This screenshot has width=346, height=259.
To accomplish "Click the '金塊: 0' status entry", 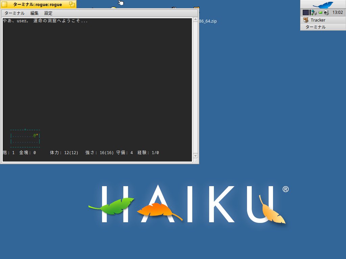I will (x=28, y=153).
